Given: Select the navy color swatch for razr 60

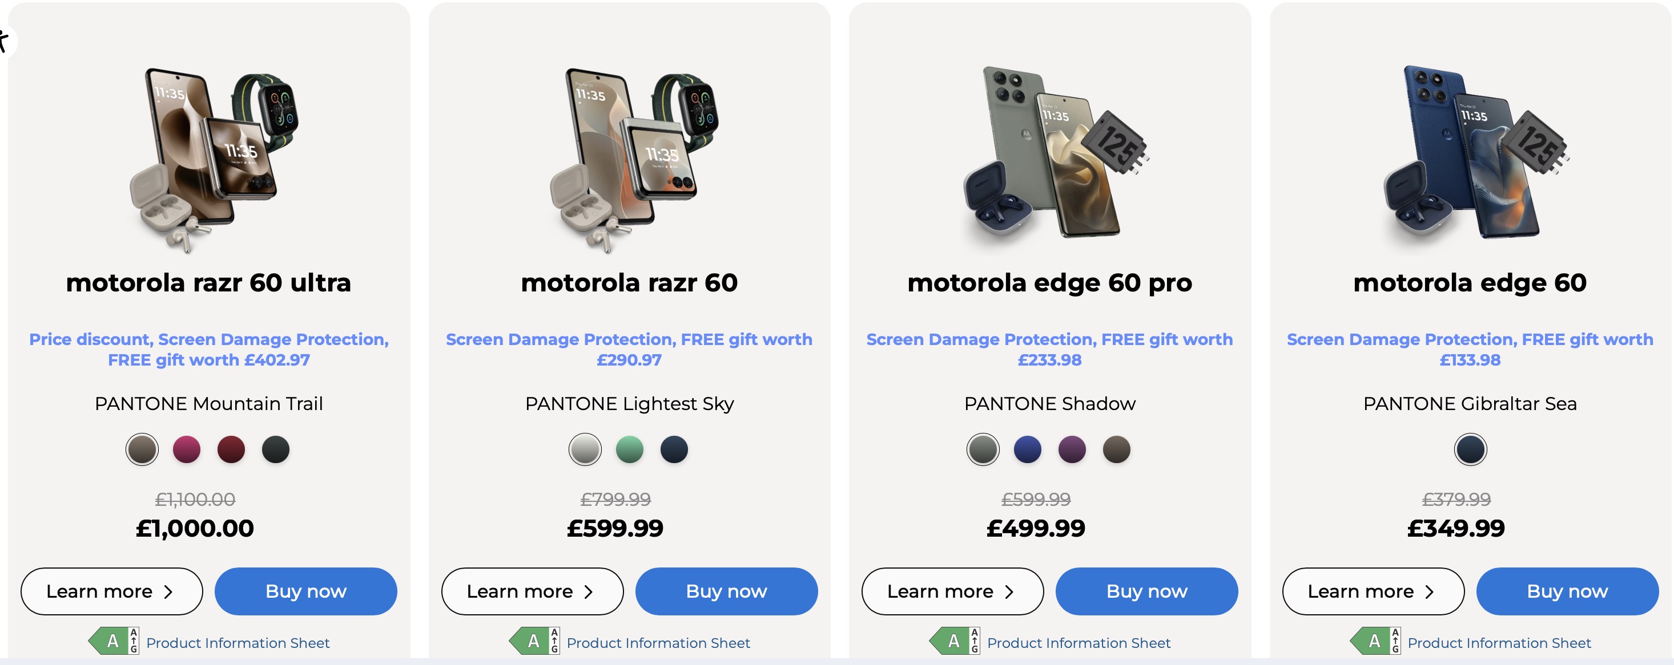Looking at the screenshot, I should tap(674, 449).
